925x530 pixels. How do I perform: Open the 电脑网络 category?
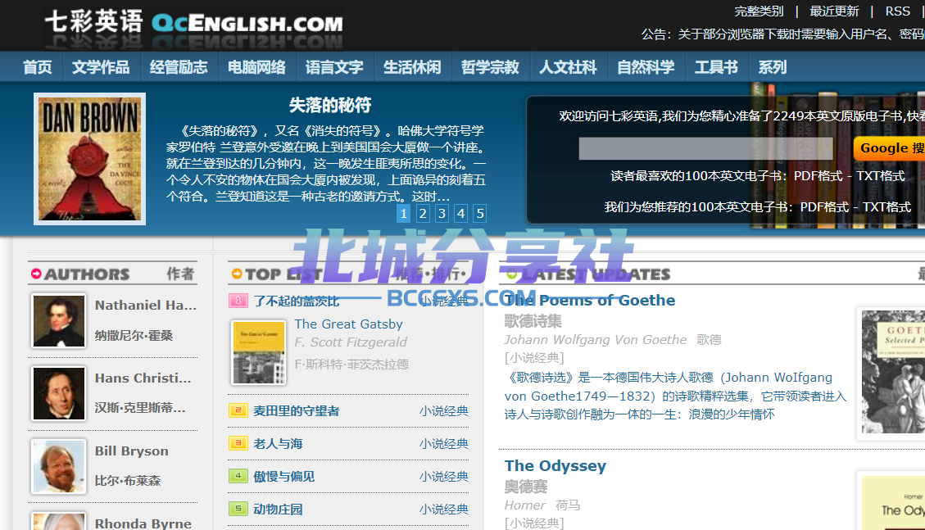coord(256,67)
